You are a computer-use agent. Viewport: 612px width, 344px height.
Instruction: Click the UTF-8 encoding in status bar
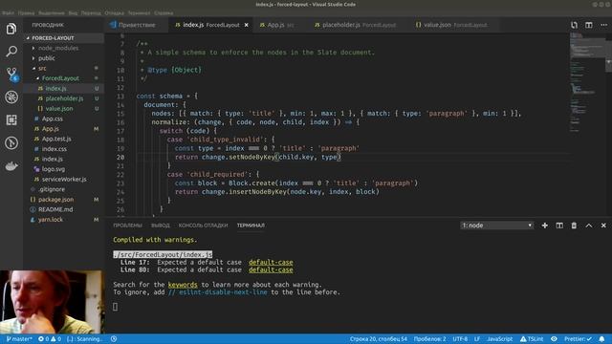point(460,339)
